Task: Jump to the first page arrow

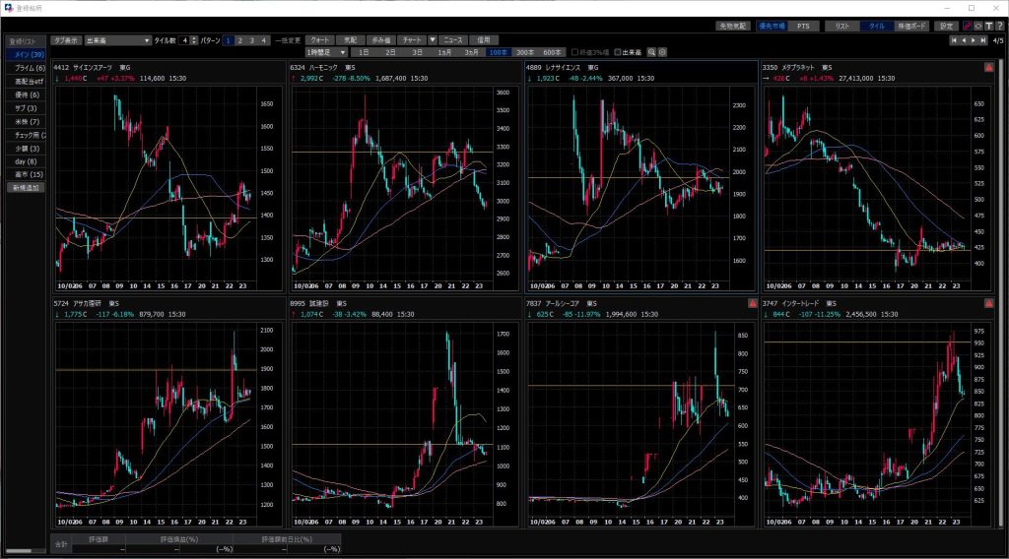Action: 954,40
